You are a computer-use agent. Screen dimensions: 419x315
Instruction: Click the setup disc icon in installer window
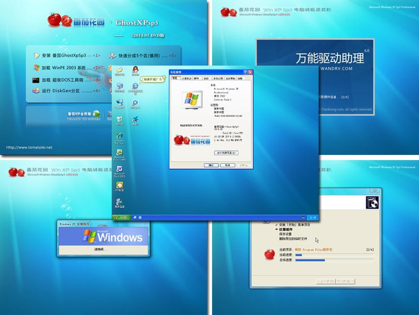click(x=372, y=203)
